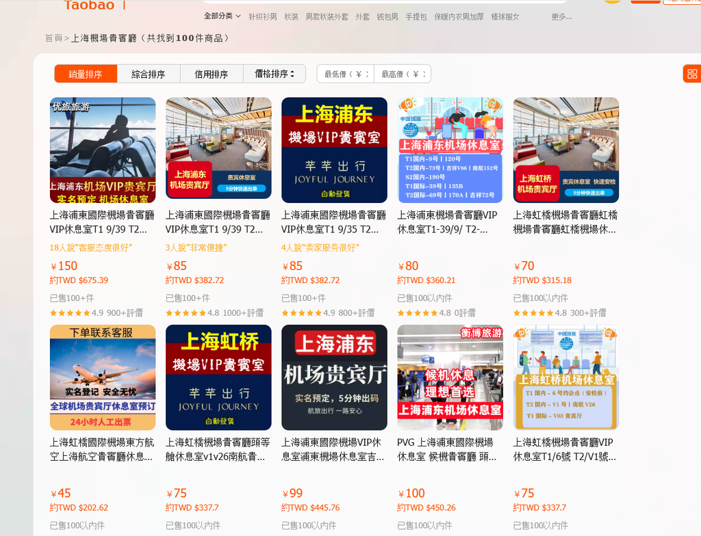The image size is (701, 536).
Task: Open the 钱包男 category link
Action: tap(387, 16)
